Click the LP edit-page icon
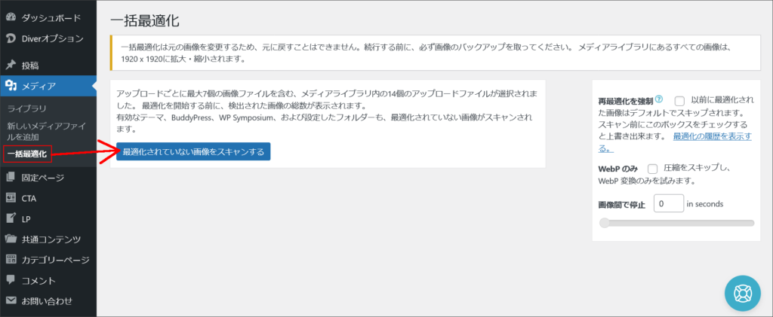Viewport: 773px width, 317px height. [11, 218]
